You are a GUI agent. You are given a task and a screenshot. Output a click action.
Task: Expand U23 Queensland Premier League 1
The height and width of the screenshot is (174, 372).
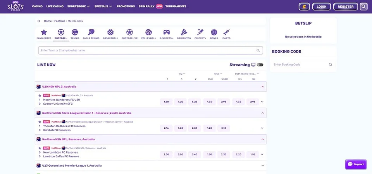(263, 165)
